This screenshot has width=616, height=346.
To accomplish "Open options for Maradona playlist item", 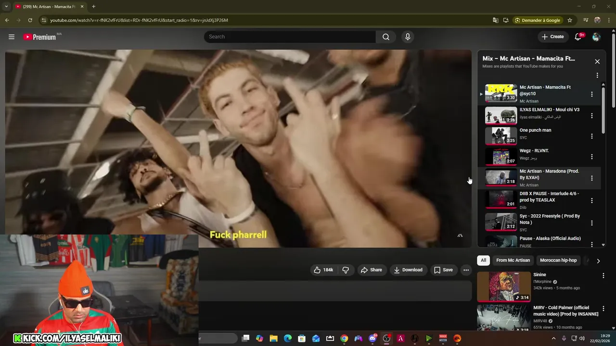I will (592, 178).
